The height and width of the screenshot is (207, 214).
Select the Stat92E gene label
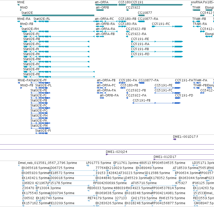pyautogui.click(x=27, y=13)
